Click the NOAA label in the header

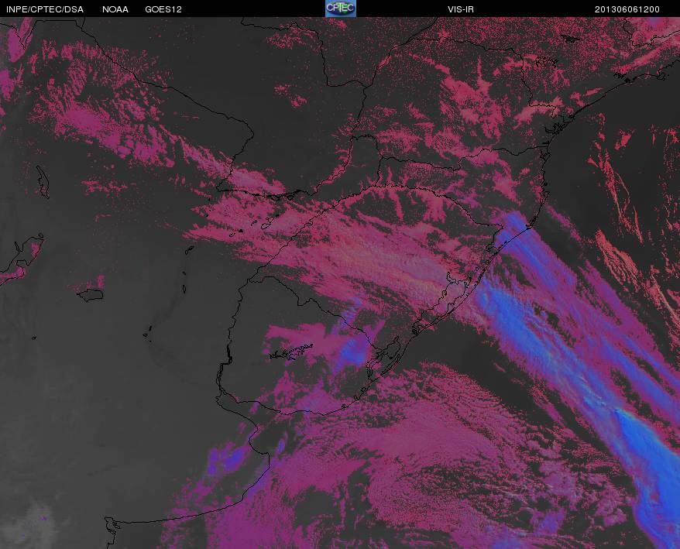tap(115, 9)
